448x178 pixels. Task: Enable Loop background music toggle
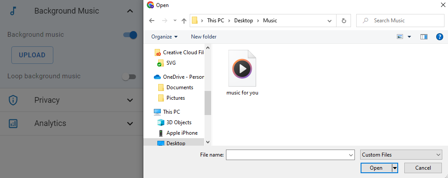point(129,77)
